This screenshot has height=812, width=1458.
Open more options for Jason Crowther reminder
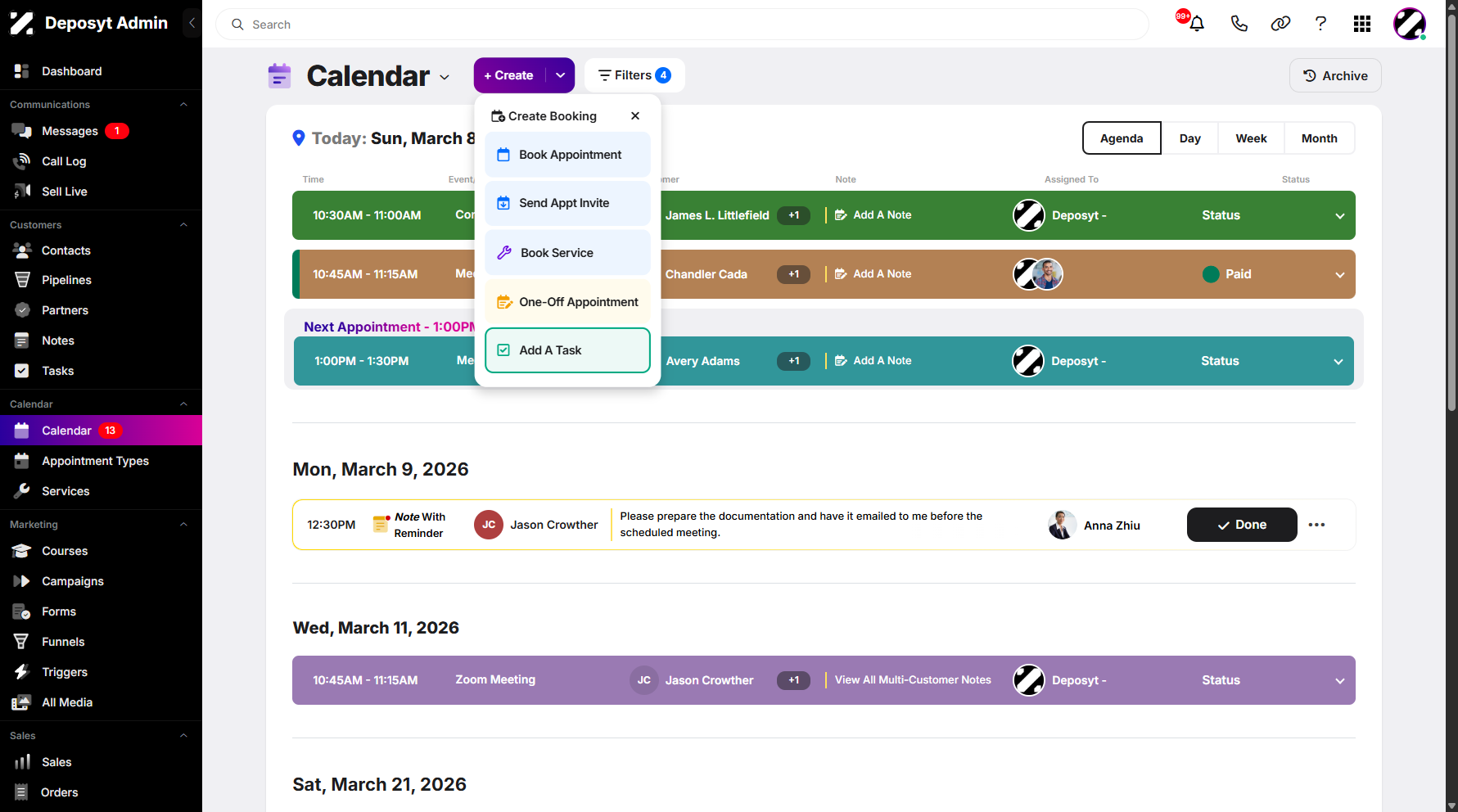pos(1316,525)
